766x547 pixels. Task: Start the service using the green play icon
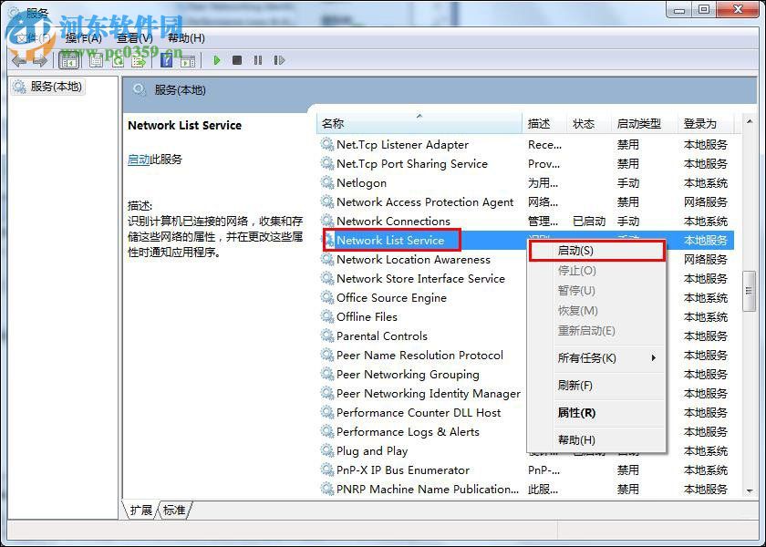point(216,60)
